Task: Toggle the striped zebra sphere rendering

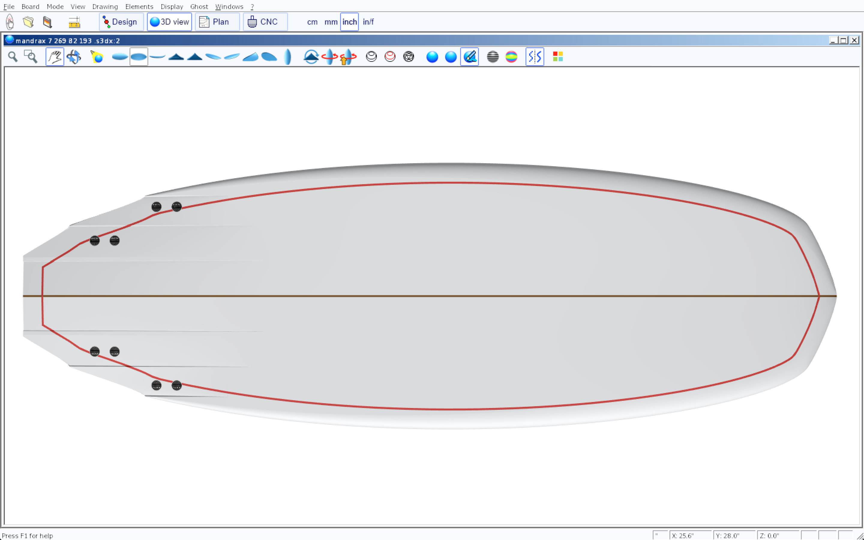Action: [493, 57]
